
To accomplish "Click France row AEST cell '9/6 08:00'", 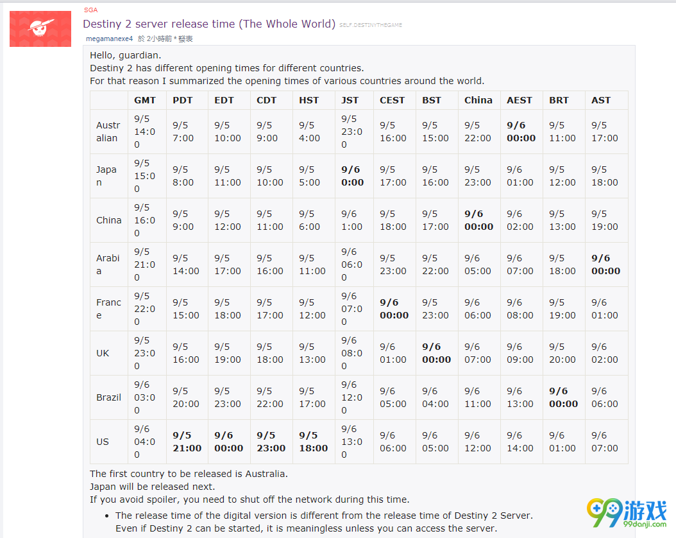I will coord(520,309).
